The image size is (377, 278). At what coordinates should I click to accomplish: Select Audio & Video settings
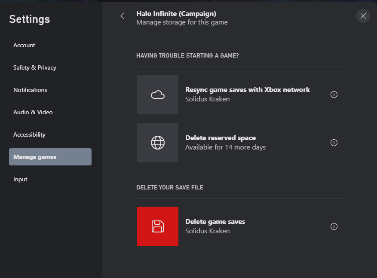click(x=50, y=112)
